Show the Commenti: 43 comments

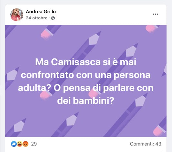click(x=146, y=144)
